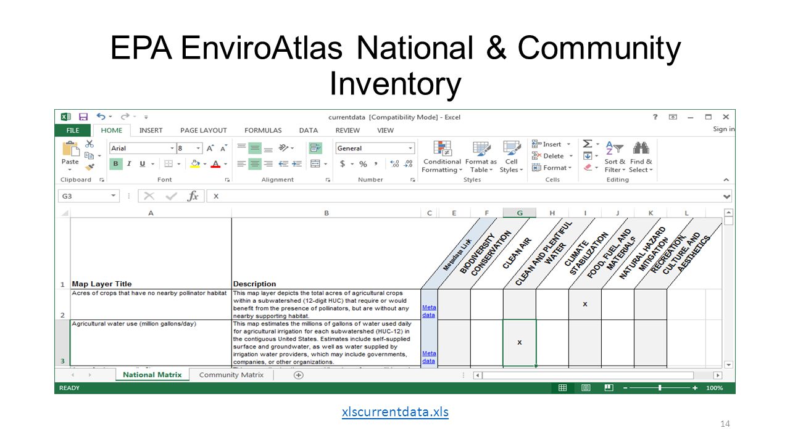Collapse the ribbon with the chevron

[726, 180]
